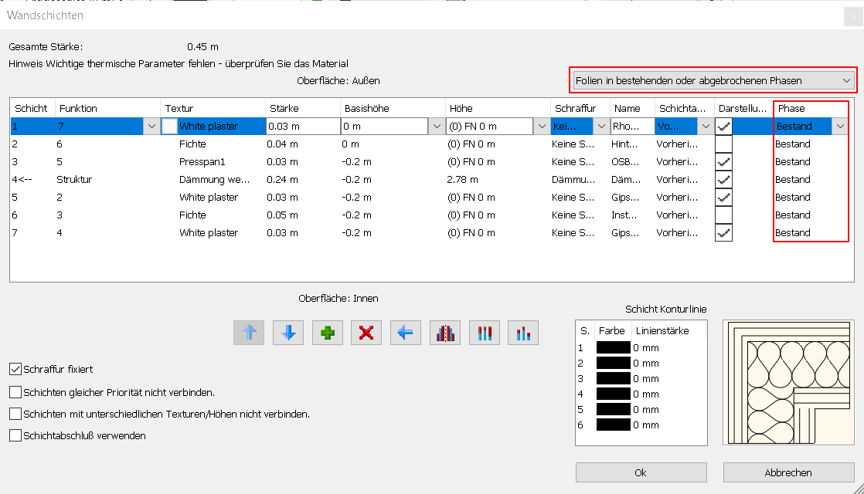This screenshot has width=864, height=494.
Task: Click the Basishöhe field in row 1
Action: [385, 127]
